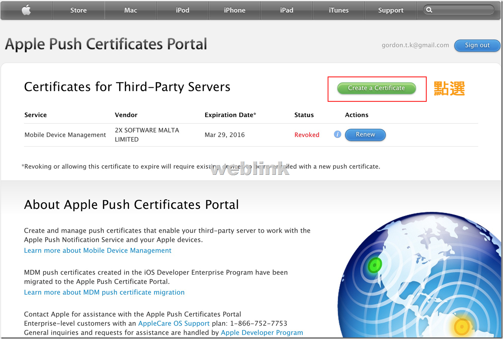
Task: Click the Expiration Date column header
Action: click(230, 115)
